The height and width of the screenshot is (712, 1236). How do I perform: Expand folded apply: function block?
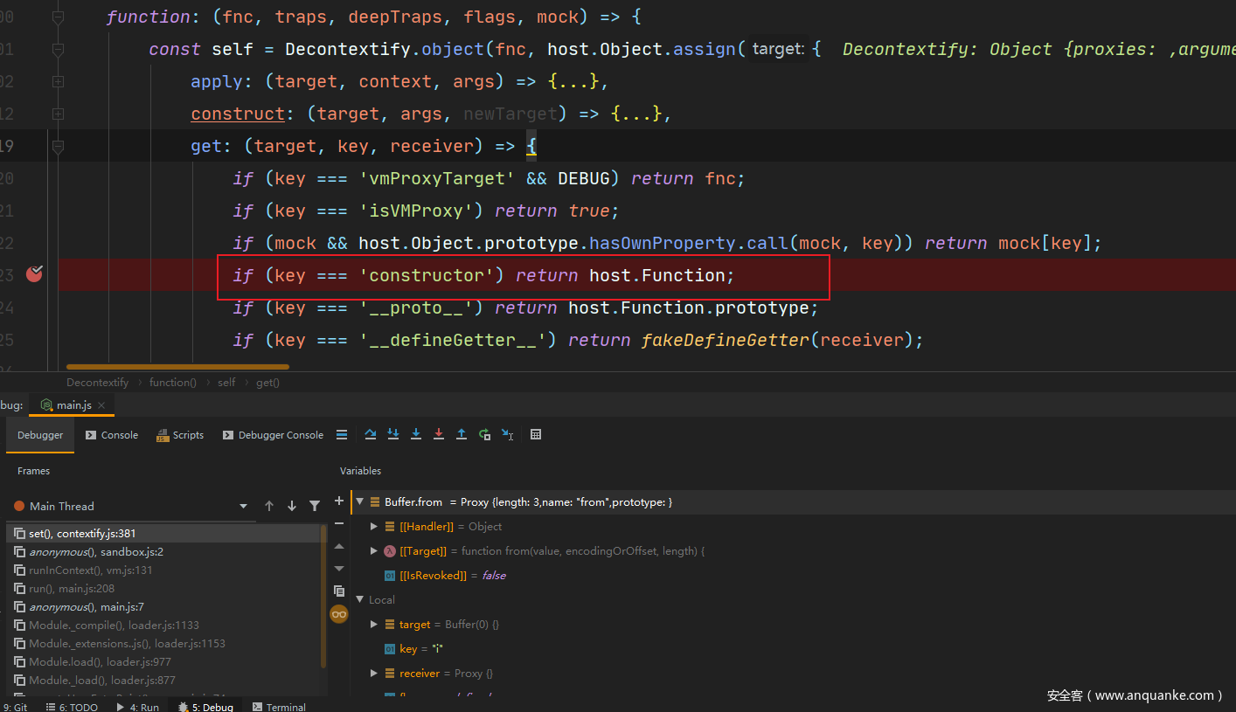click(x=58, y=81)
